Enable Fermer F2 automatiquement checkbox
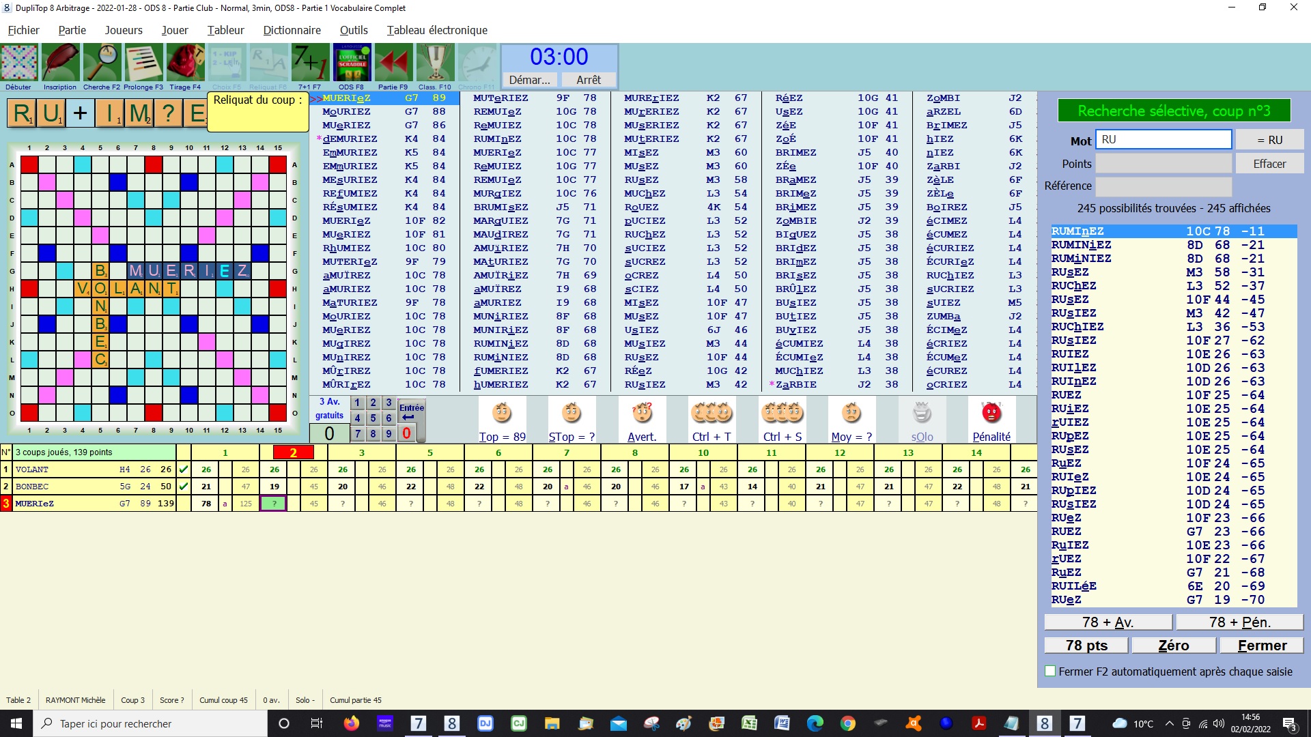The height and width of the screenshot is (737, 1311). point(1050,671)
